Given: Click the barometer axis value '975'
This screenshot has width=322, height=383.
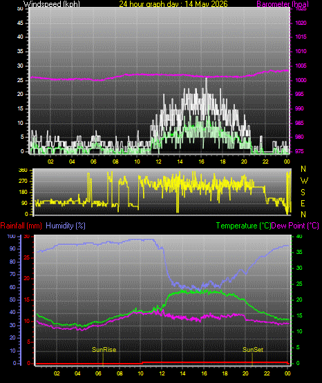Looking at the screenshot, I should click(299, 151).
